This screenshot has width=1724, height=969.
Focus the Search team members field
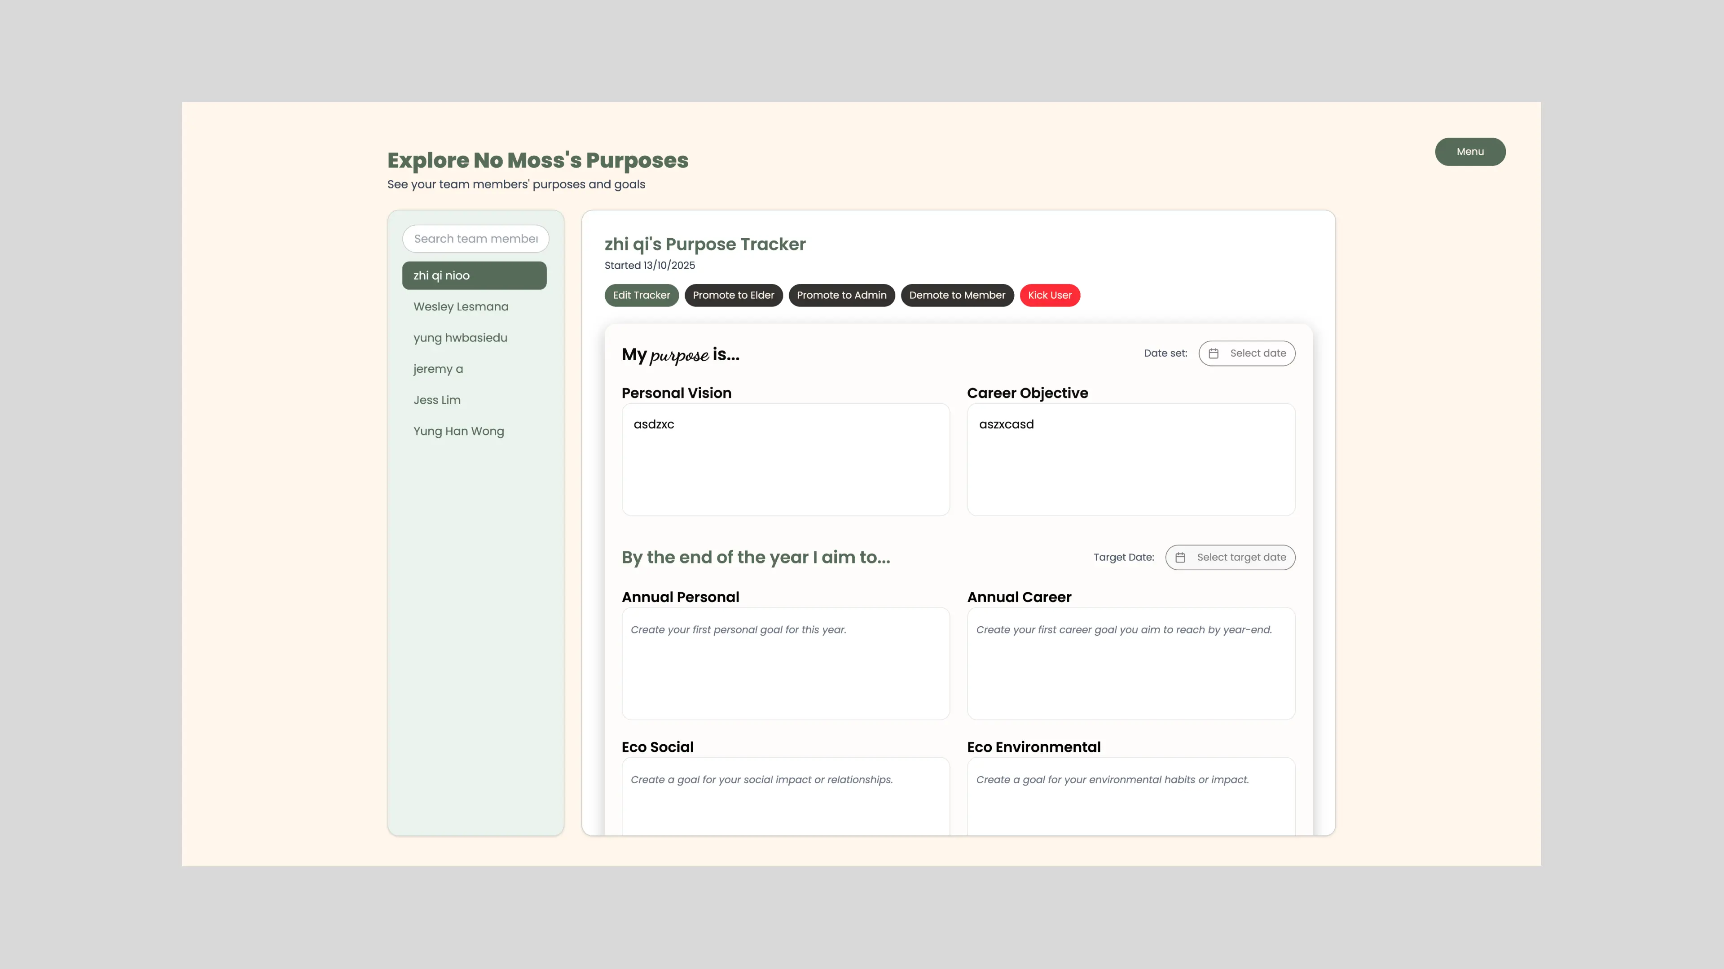tap(475, 239)
